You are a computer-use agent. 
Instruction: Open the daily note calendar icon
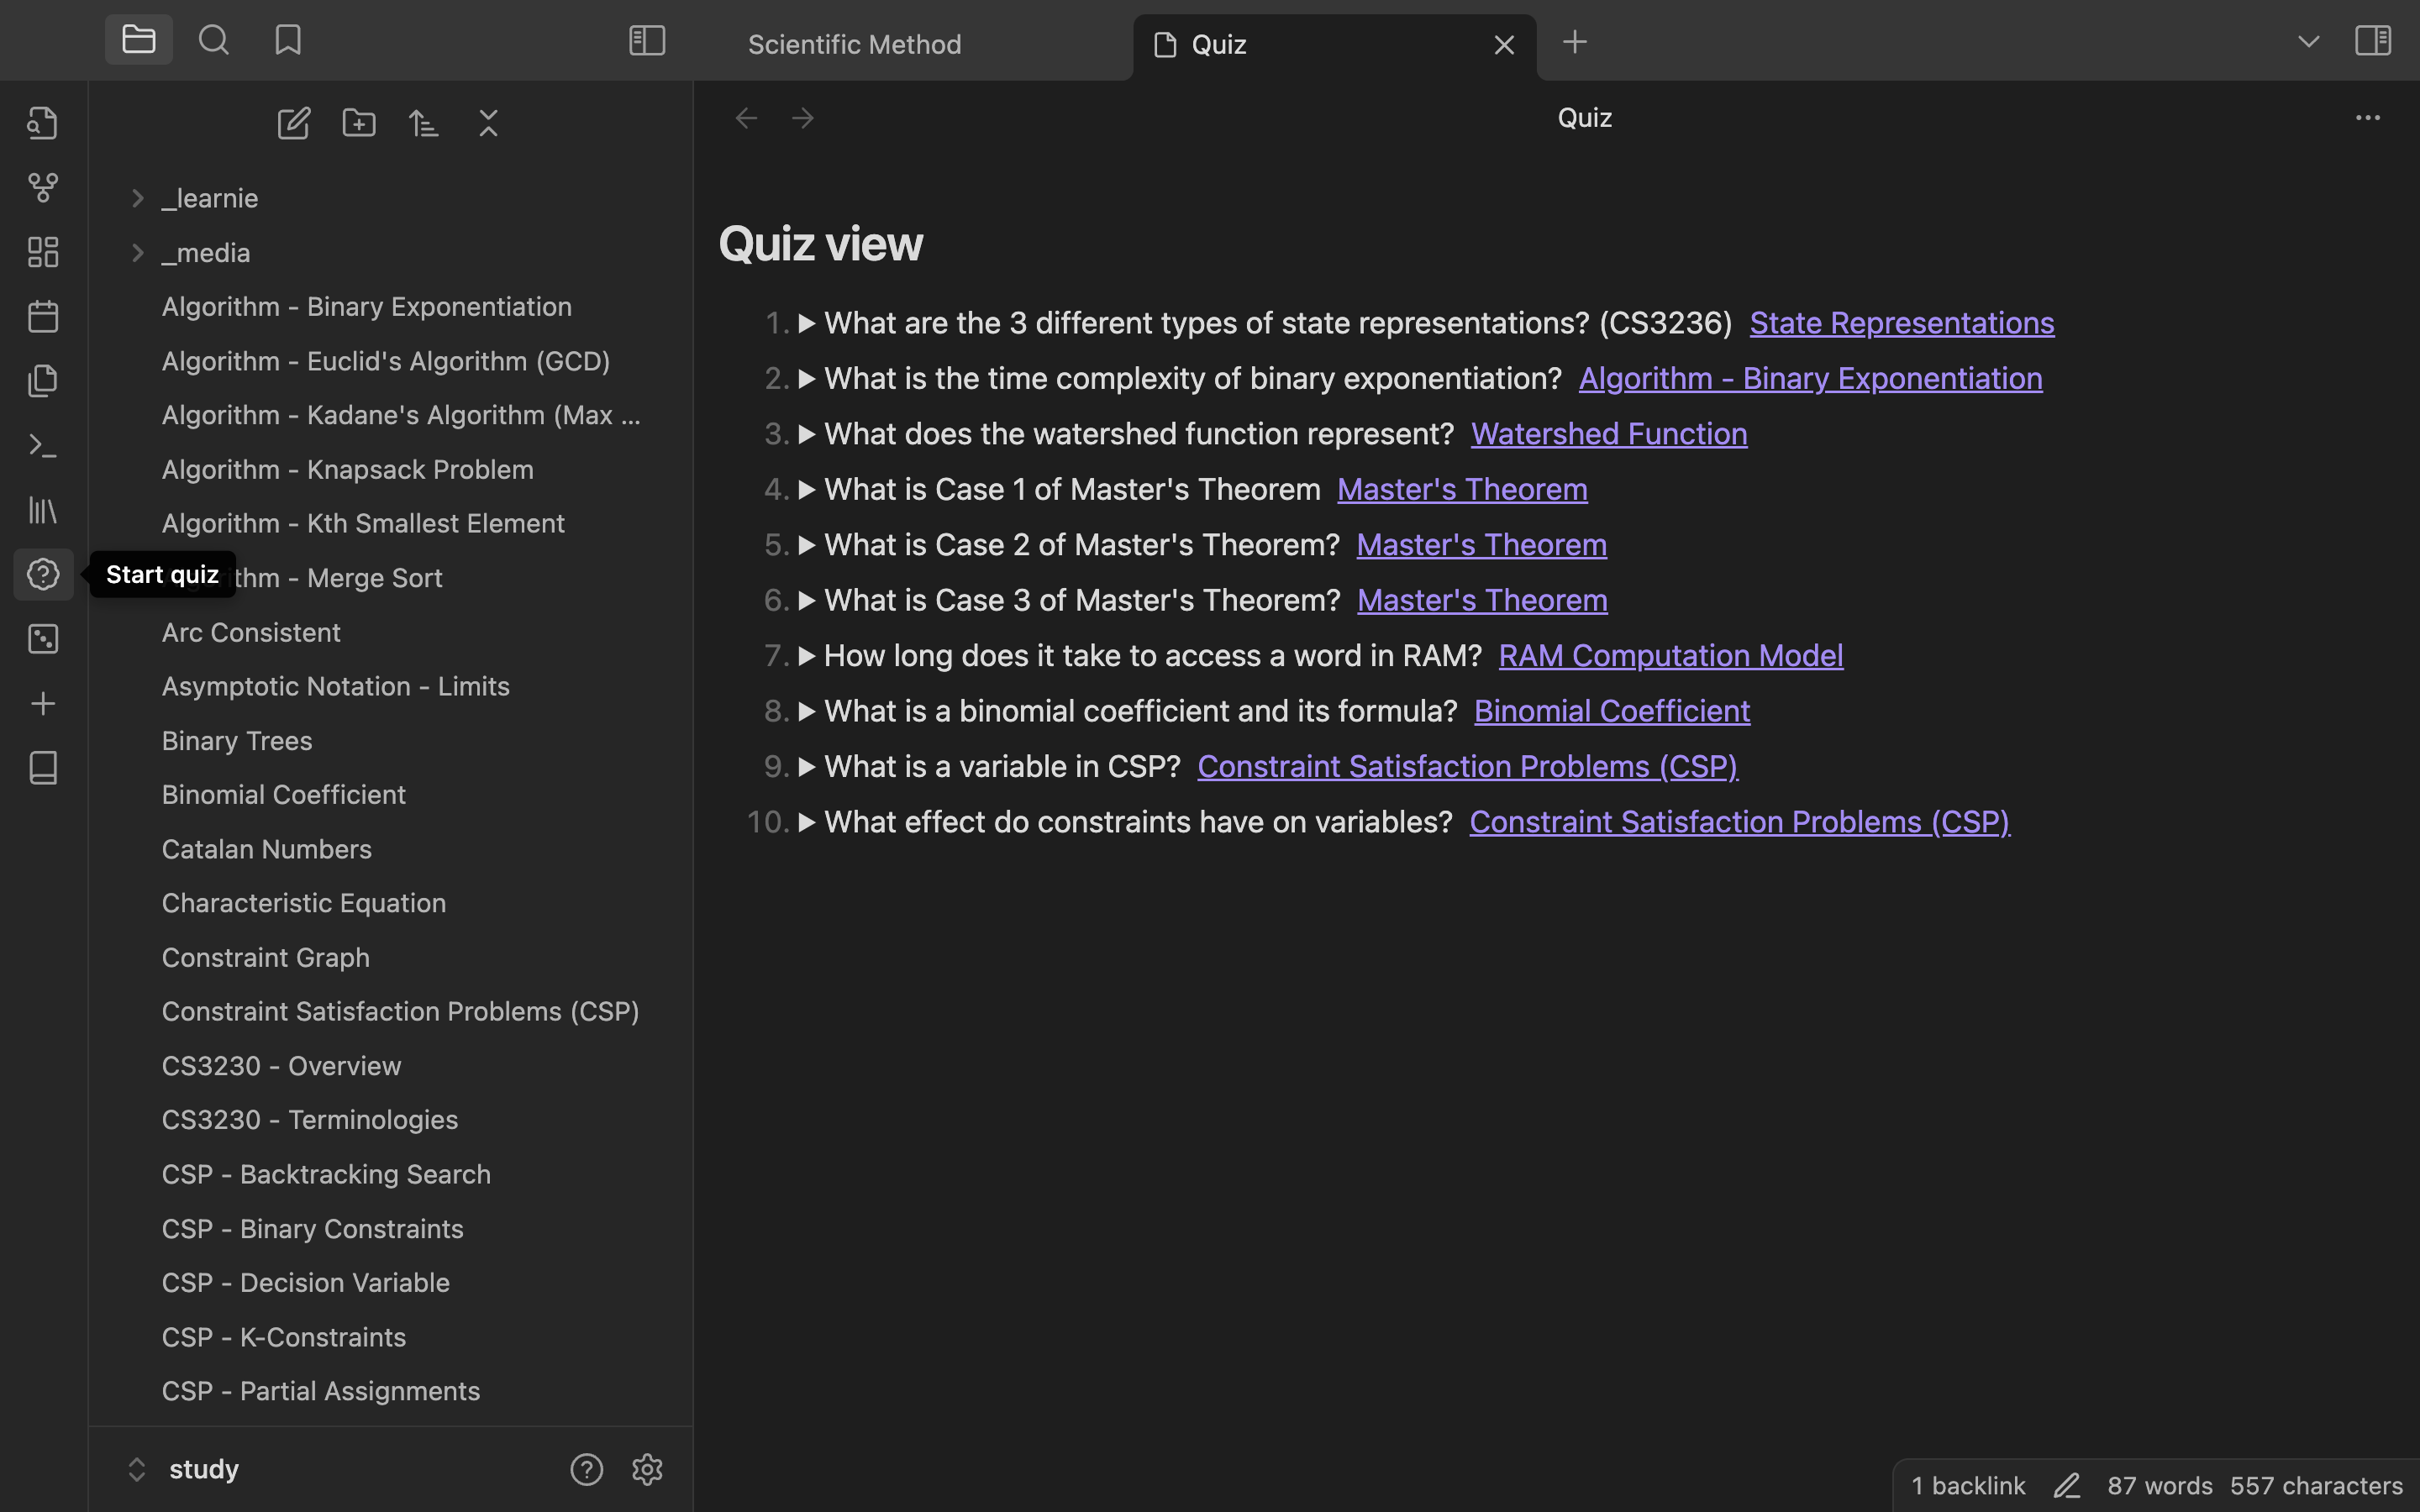point(43,317)
